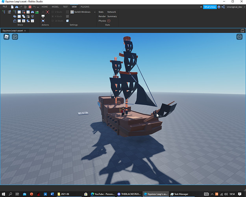Screen dimensions: 246x197
Task: Click binoculars icon in quick access toolbar
Action: (17, 7)
